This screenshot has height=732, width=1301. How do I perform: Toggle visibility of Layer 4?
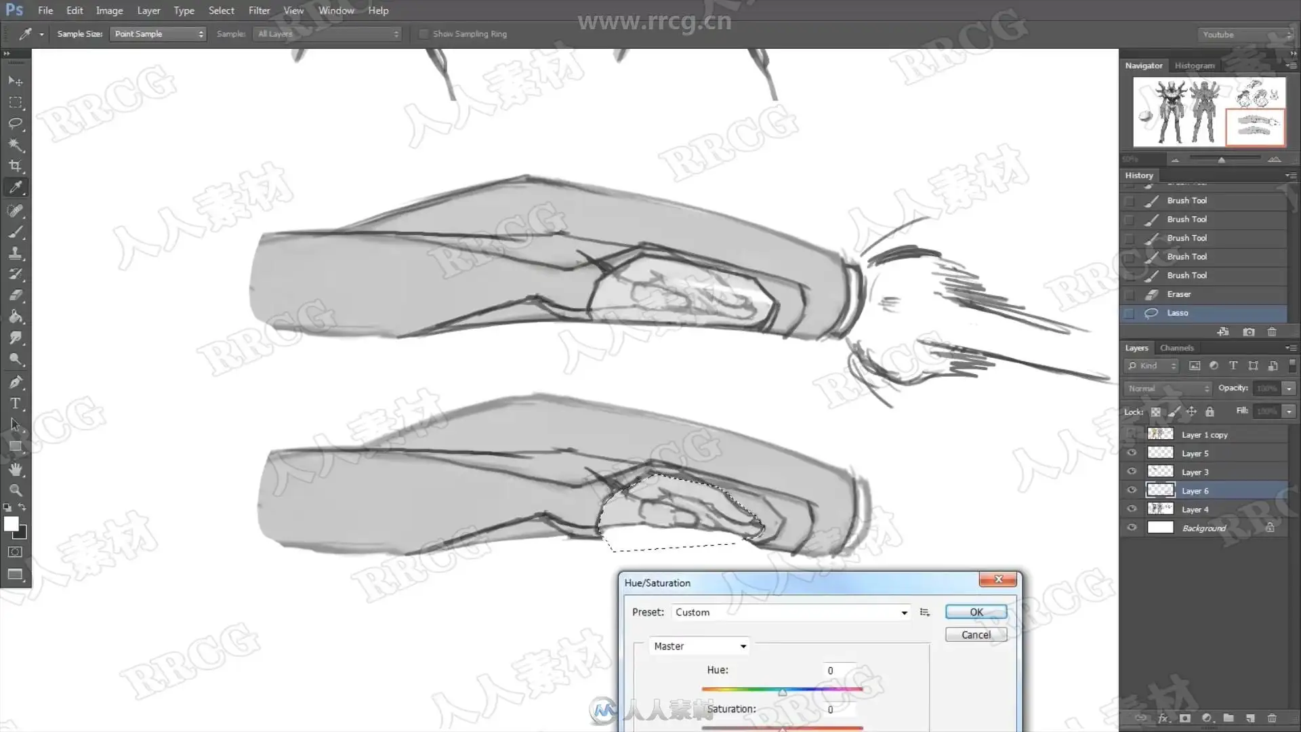(1132, 509)
